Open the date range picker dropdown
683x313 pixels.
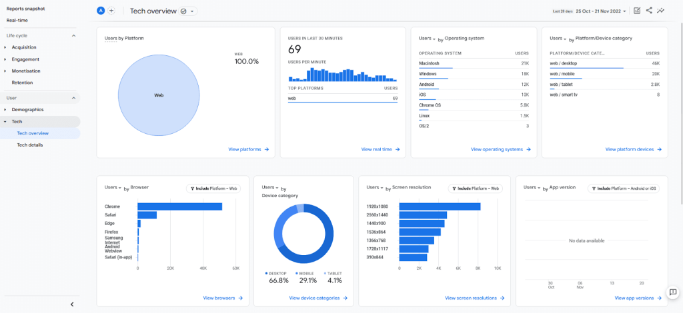pos(601,11)
